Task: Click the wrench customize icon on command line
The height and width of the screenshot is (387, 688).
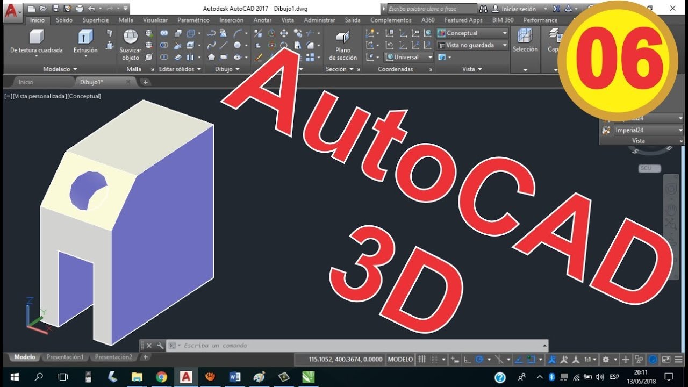Action: pyautogui.click(x=160, y=346)
